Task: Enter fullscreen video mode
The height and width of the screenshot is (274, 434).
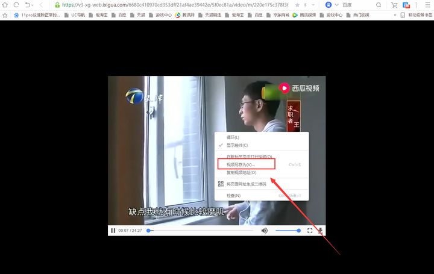Action: (310, 231)
